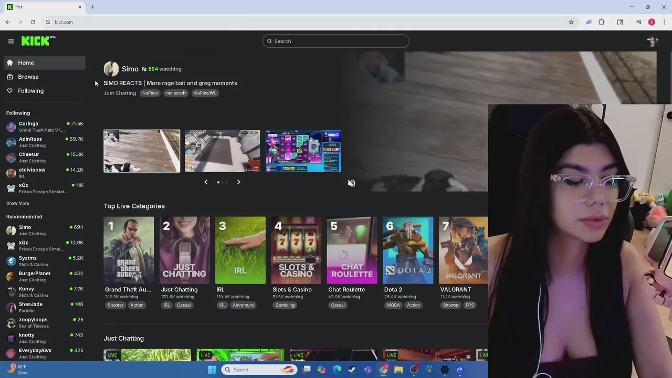Open the VALORANT category card
This screenshot has width=672, height=378.
click(x=464, y=250)
